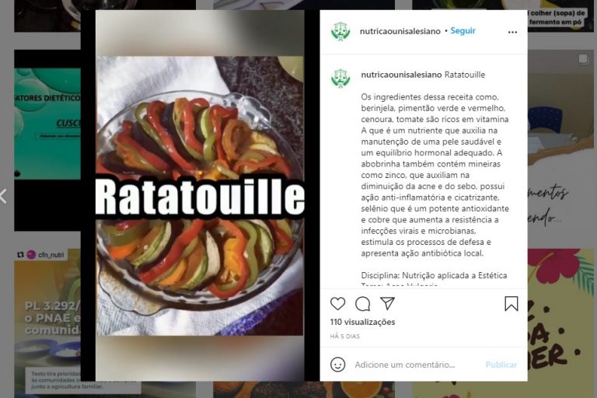This screenshot has width=597, height=398.
Task: Click the nutricaounisalesiano avatar in post header
Action: 340,31
